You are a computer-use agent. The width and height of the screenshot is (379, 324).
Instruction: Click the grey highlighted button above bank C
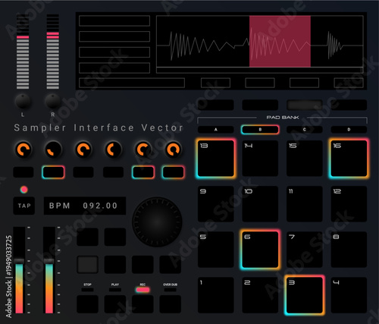305,105
